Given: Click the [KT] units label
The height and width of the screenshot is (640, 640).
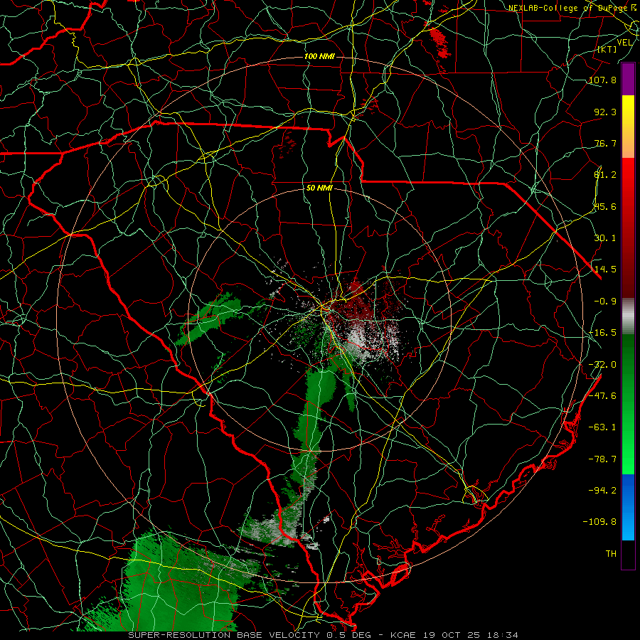Looking at the screenshot, I should [x=607, y=49].
